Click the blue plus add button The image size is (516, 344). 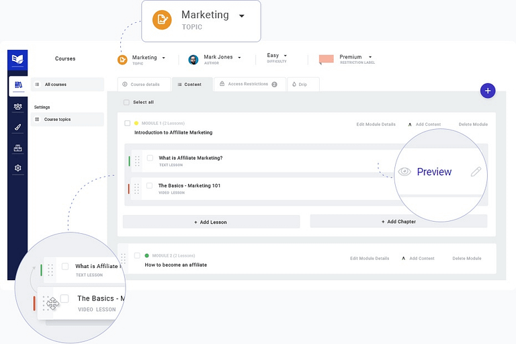488,91
